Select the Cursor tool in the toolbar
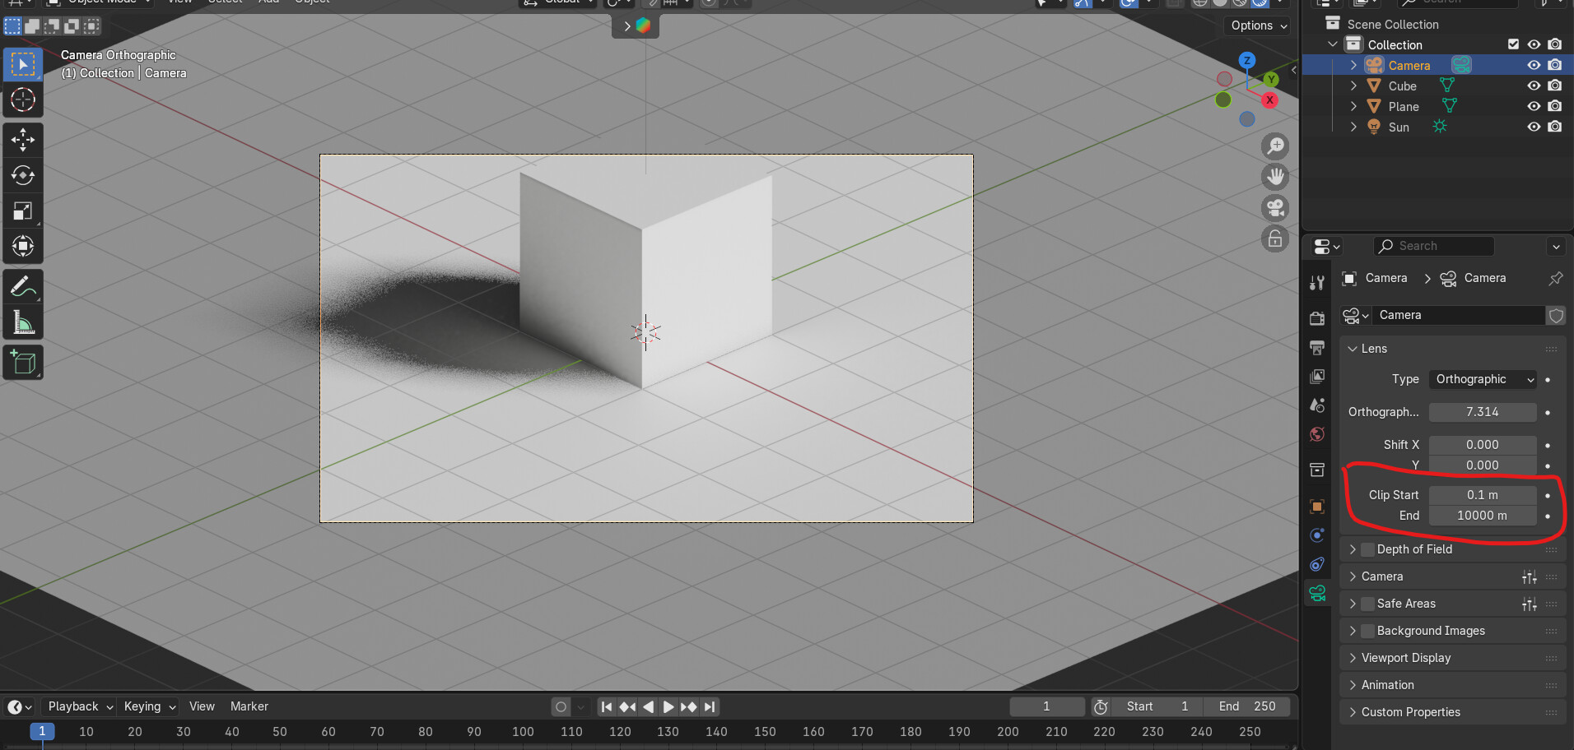The width and height of the screenshot is (1574, 750). [x=23, y=100]
